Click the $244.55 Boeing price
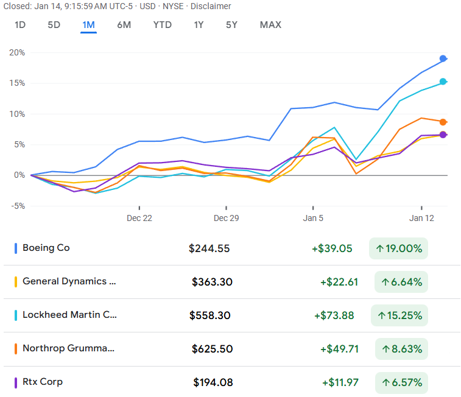The height and width of the screenshot is (397, 461). [x=209, y=248]
